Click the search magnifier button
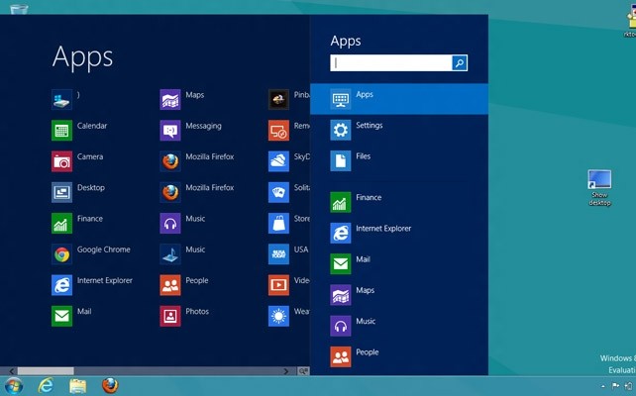The height and width of the screenshot is (396, 636). point(460,62)
